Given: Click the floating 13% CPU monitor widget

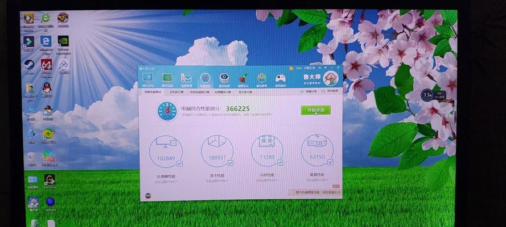Looking at the screenshot, I should point(433,95).
